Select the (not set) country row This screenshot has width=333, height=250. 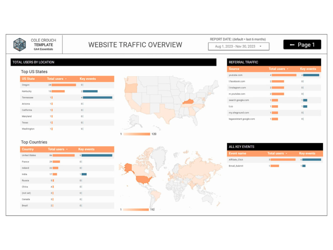[67, 193]
